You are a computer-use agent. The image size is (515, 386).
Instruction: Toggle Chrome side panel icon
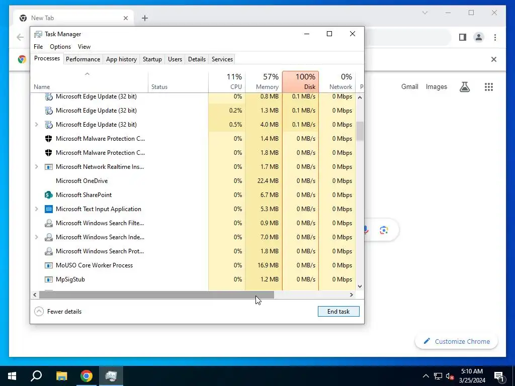(463, 37)
